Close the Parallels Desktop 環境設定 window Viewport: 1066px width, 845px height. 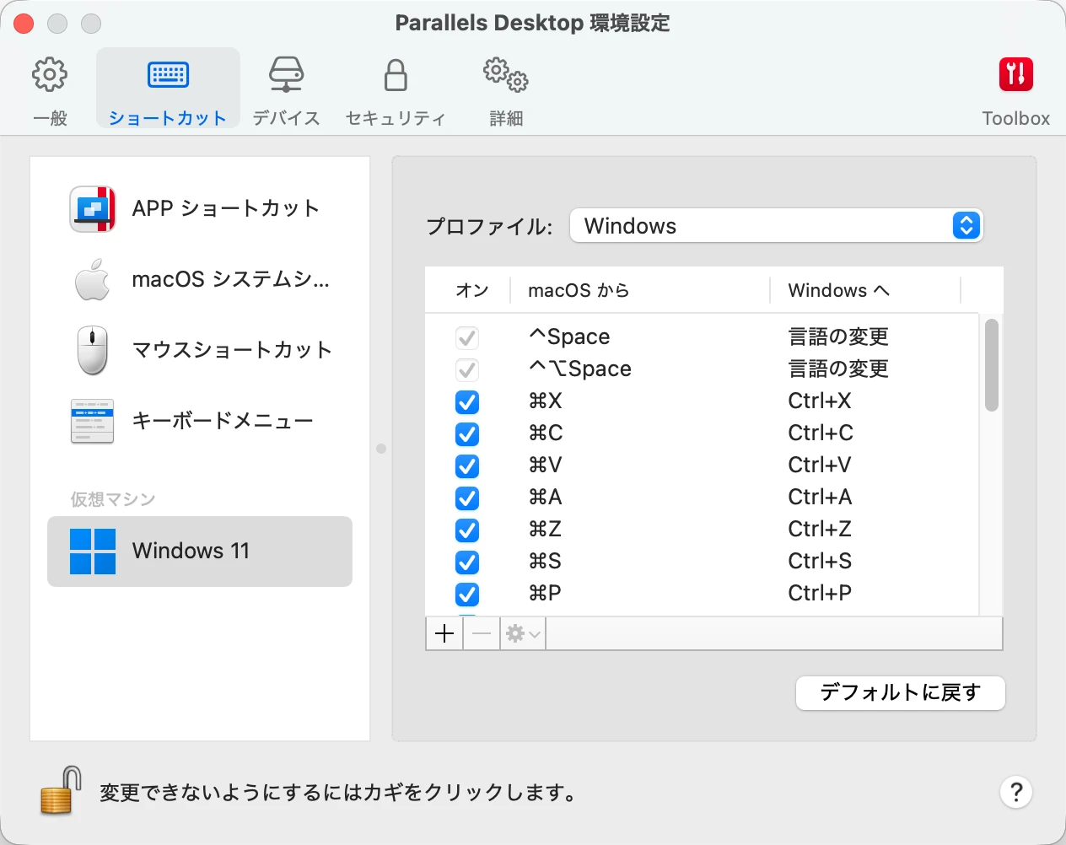(24, 24)
